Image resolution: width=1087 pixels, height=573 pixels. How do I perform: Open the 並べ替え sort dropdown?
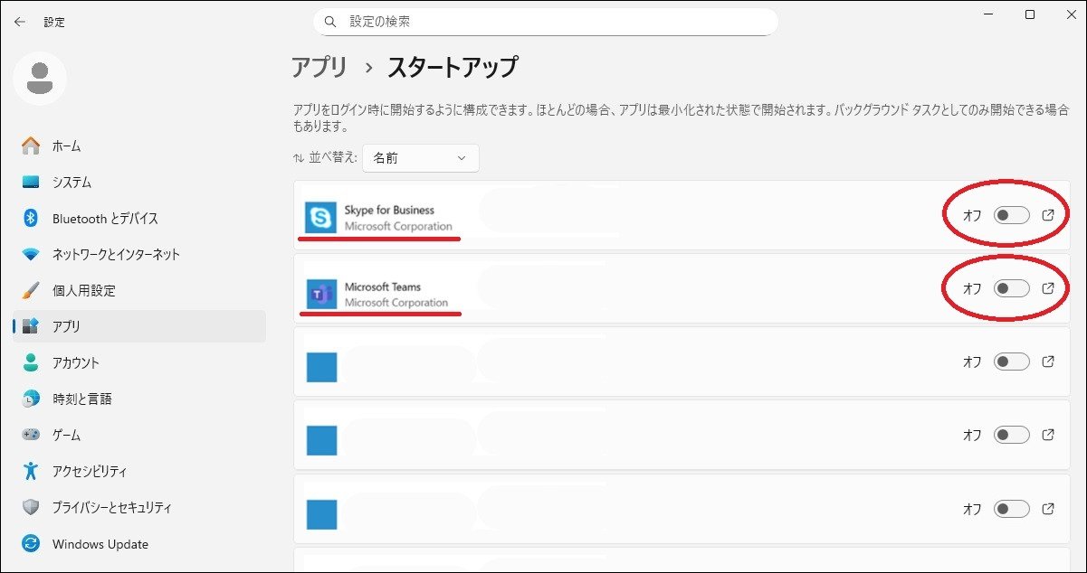(x=420, y=158)
